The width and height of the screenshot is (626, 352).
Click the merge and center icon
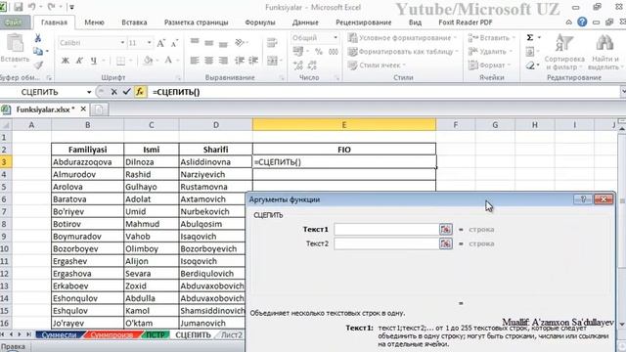click(272, 61)
